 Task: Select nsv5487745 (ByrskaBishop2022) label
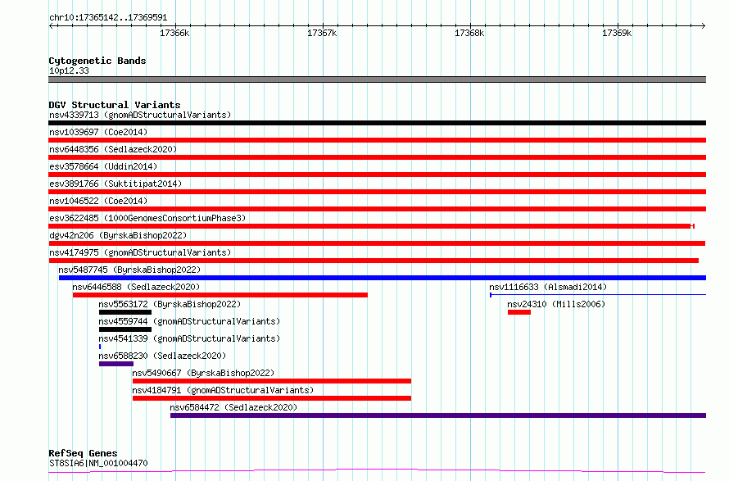tap(129, 270)
